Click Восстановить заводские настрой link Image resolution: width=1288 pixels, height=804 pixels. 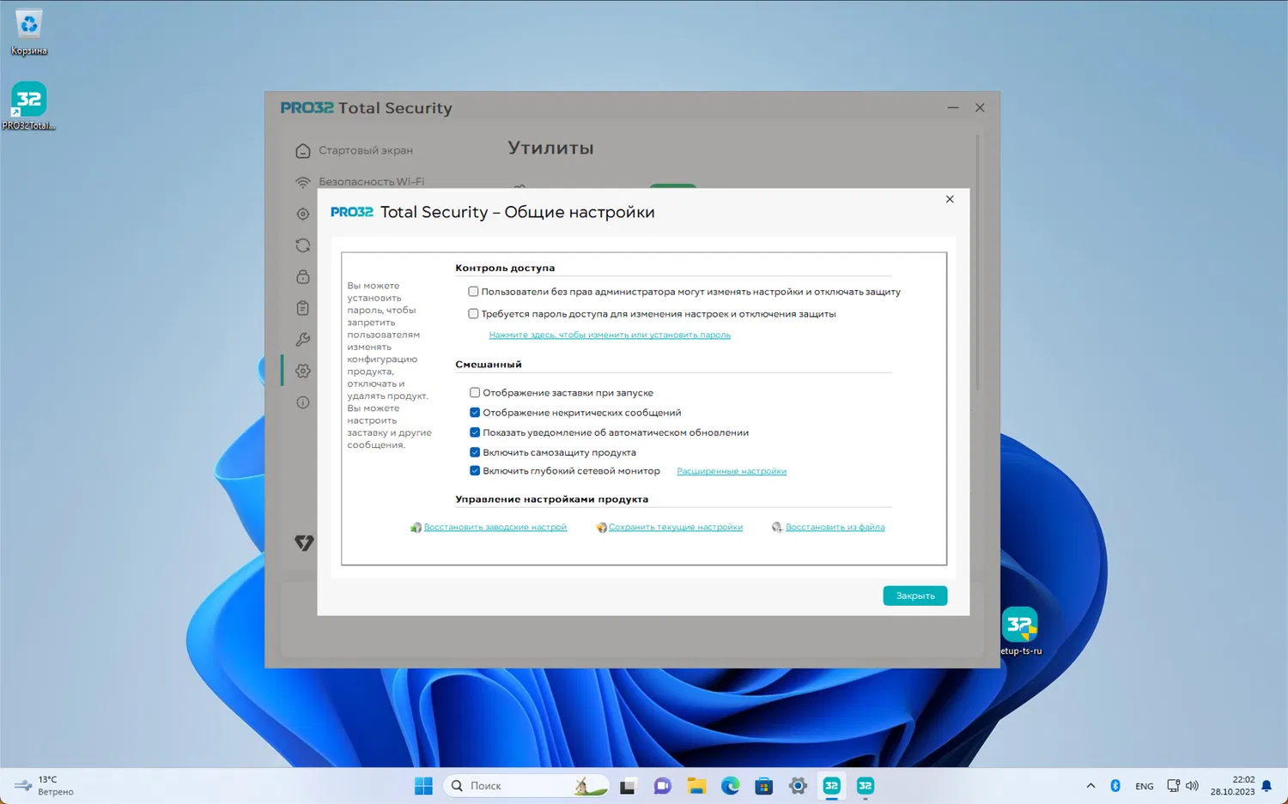[x=495, y=527]
